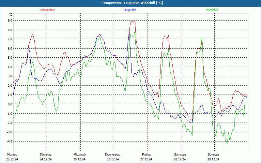This screenshot has height=163, width=261.
Task: Click the Freitag day label
Action: point(146,155)
